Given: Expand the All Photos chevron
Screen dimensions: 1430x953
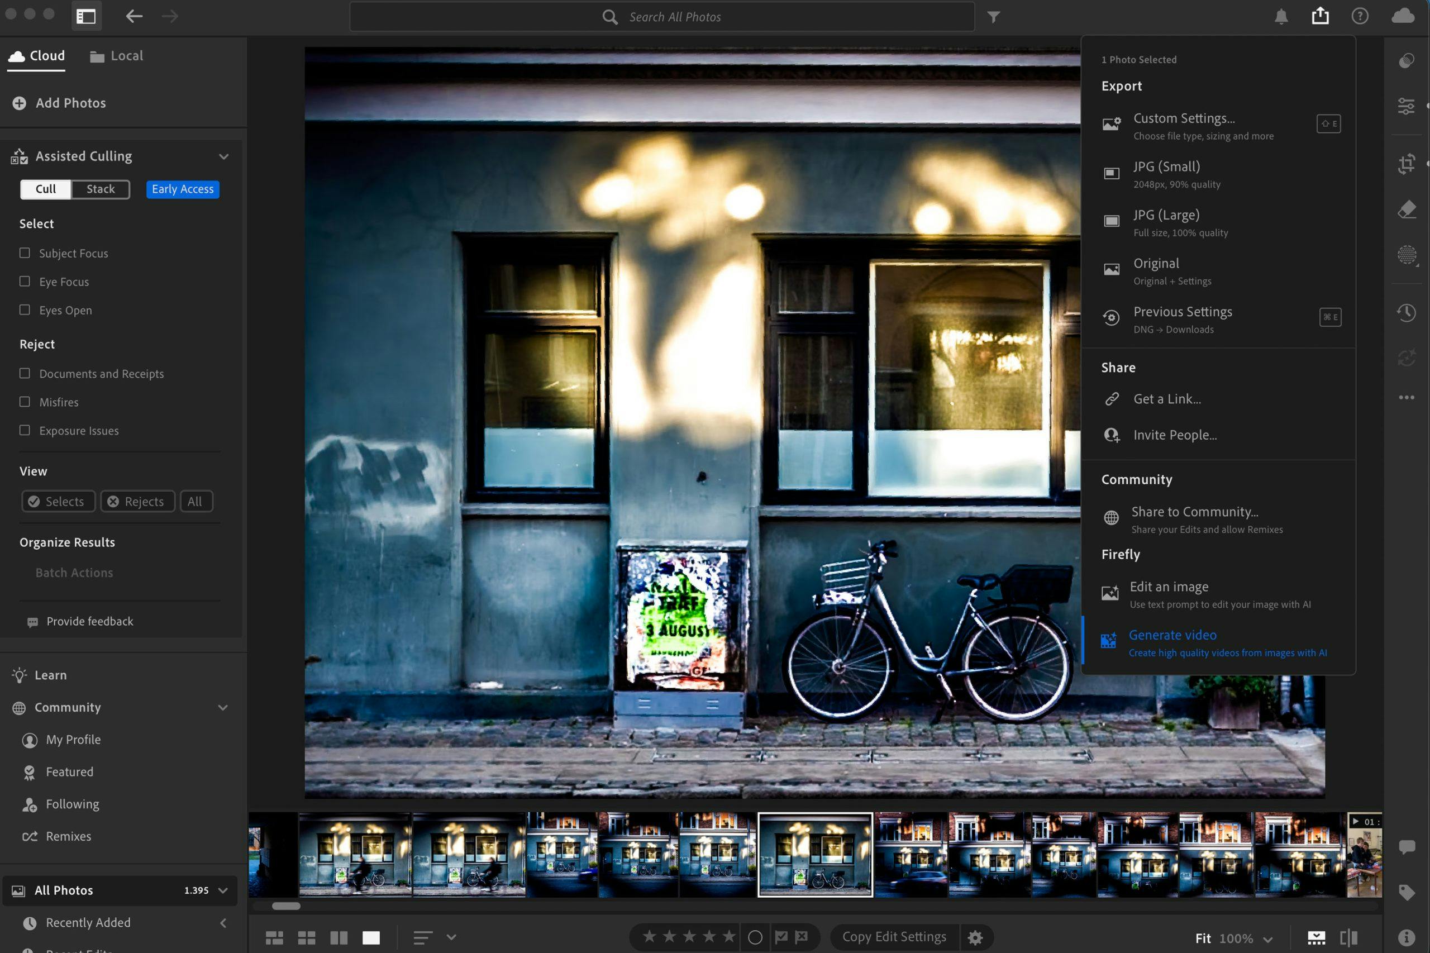Looking at the screenshot, I should coord(223,890).
